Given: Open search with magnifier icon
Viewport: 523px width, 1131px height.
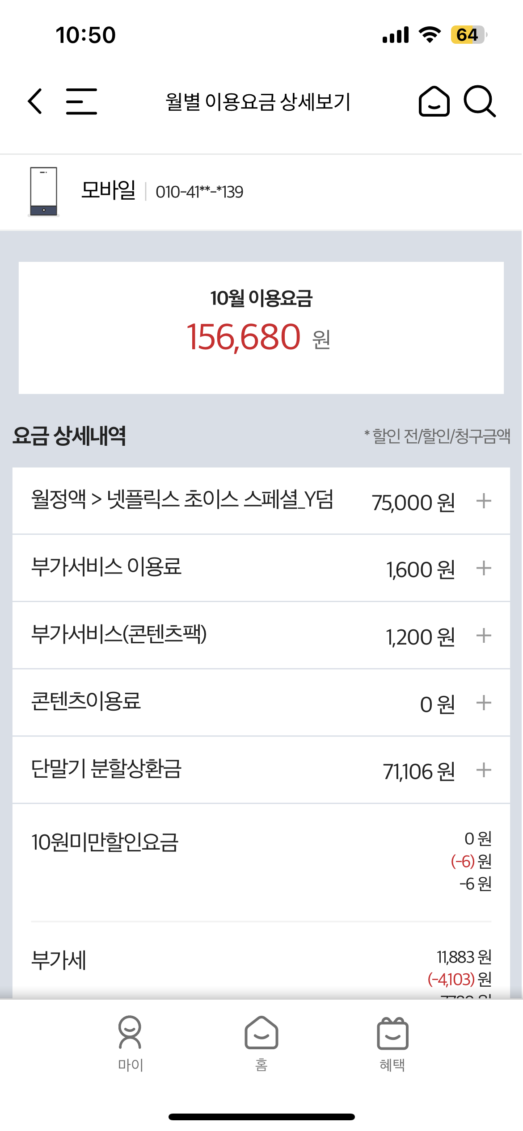Looking at the screenshot, I should tap(480, 101).
